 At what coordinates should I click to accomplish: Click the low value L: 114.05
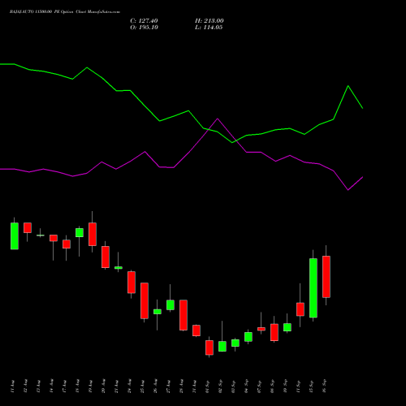tap(209, 28)
